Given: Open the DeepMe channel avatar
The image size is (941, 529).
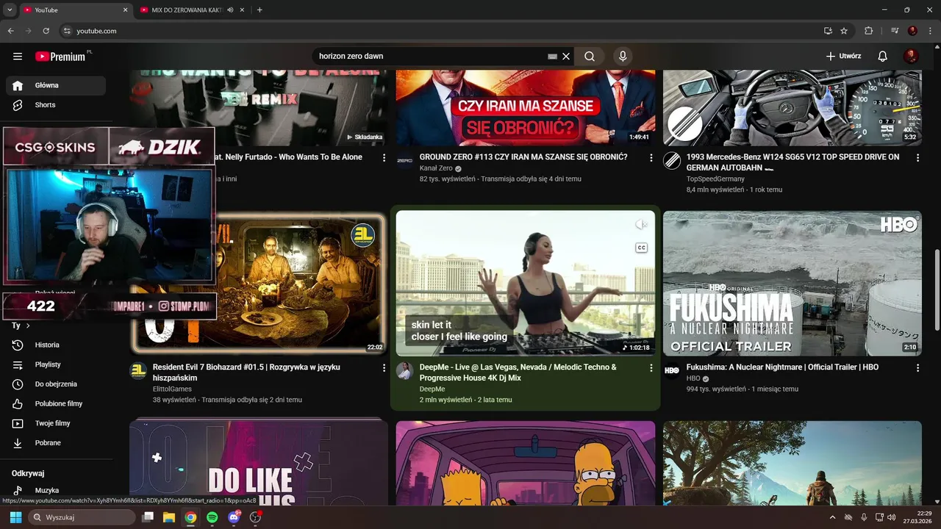Looking at the screenshot, I should point(404,371).
